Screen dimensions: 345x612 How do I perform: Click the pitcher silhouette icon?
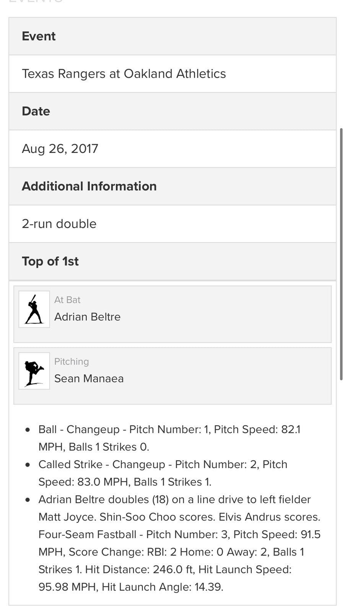click(x=34, y=371)
